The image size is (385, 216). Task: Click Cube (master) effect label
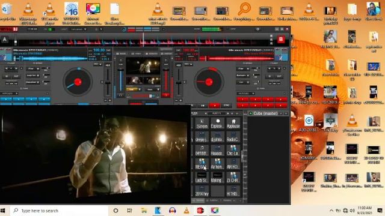(265, 113)
